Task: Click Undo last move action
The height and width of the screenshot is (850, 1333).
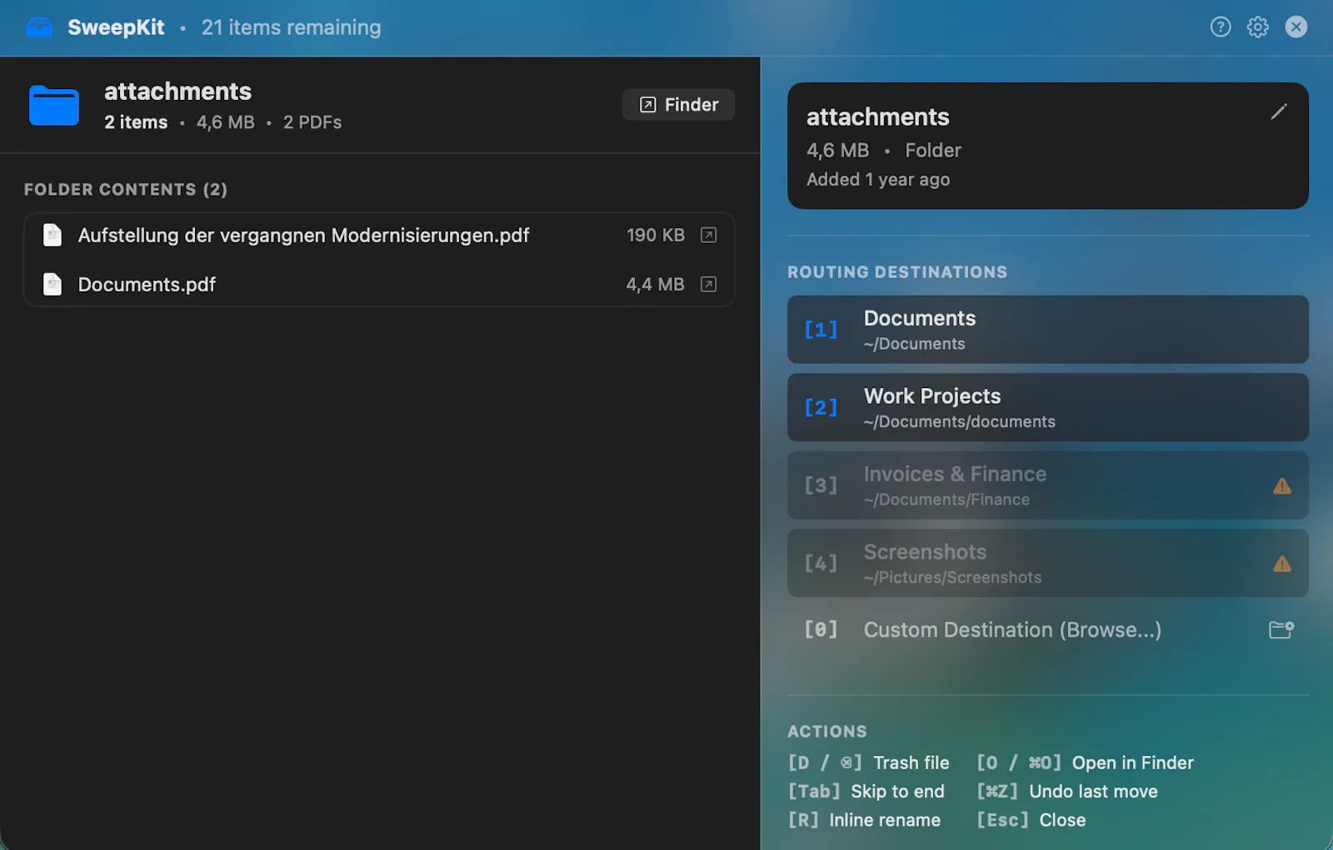Action: [x=1067, y=791]
